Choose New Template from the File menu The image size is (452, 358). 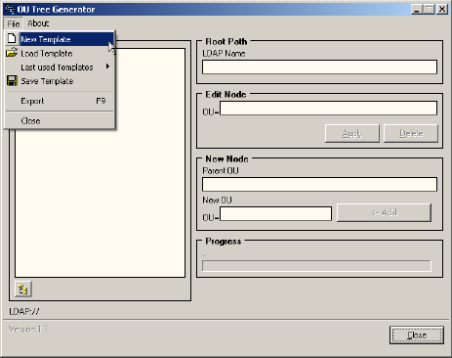click(x=60, y=39)
